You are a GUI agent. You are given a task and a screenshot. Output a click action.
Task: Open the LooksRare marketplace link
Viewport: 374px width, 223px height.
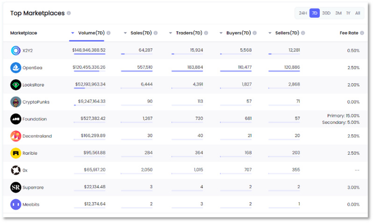pos(33,85)
